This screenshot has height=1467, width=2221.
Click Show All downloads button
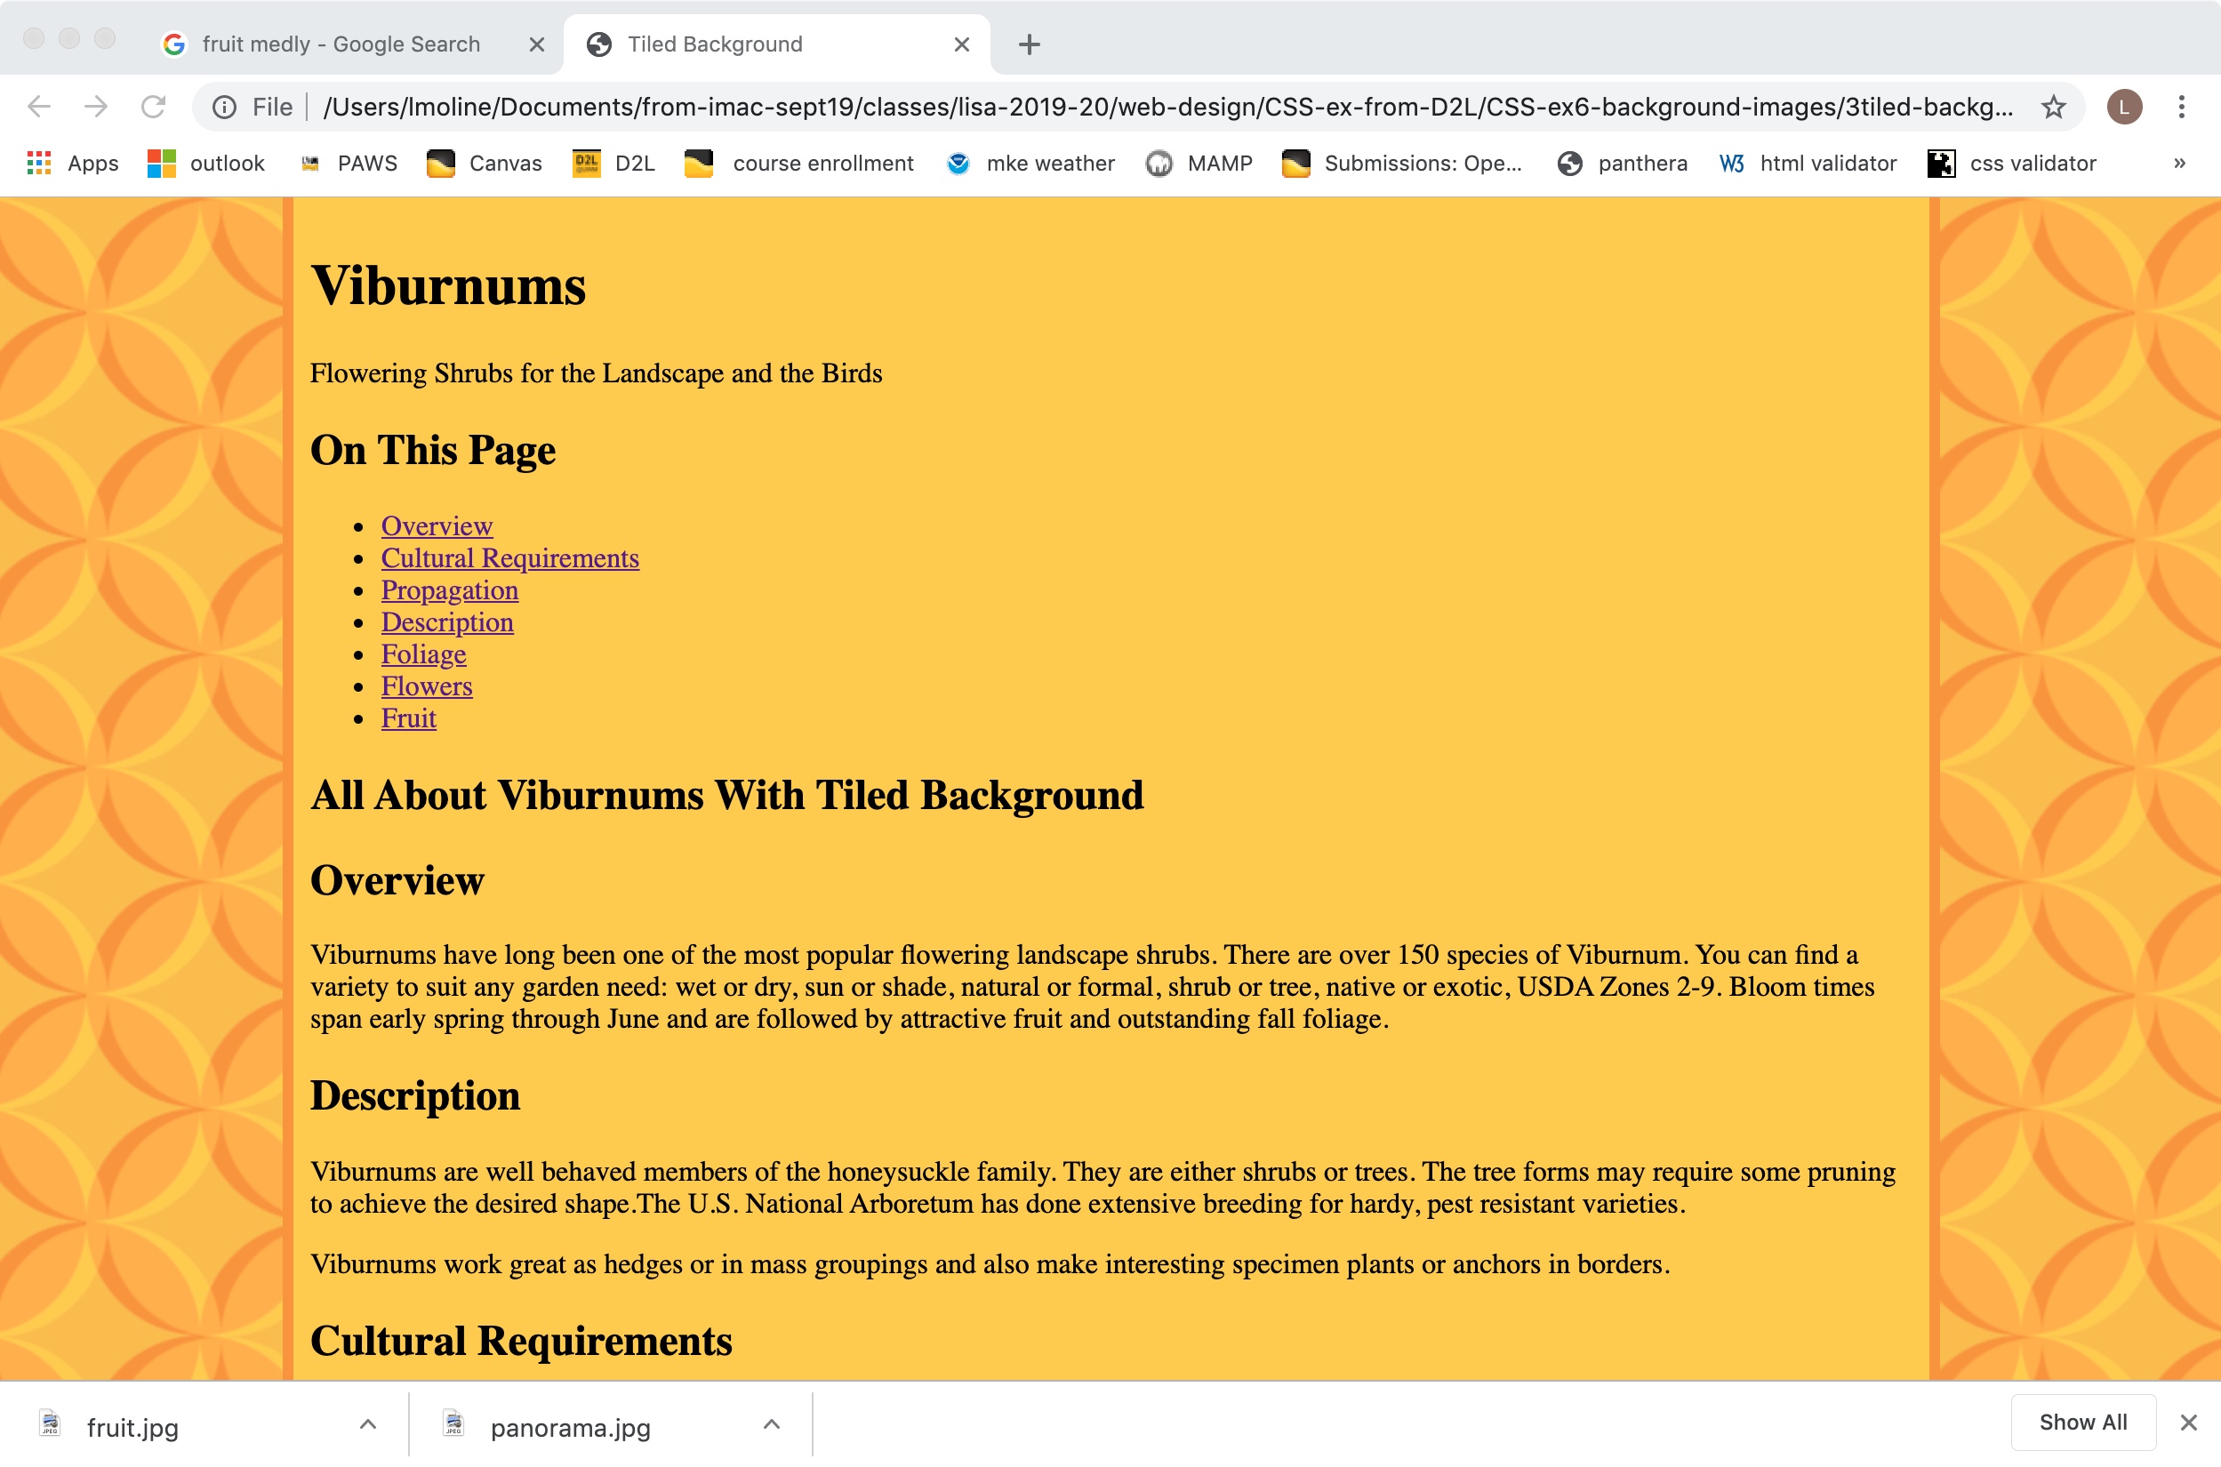2082,1422
